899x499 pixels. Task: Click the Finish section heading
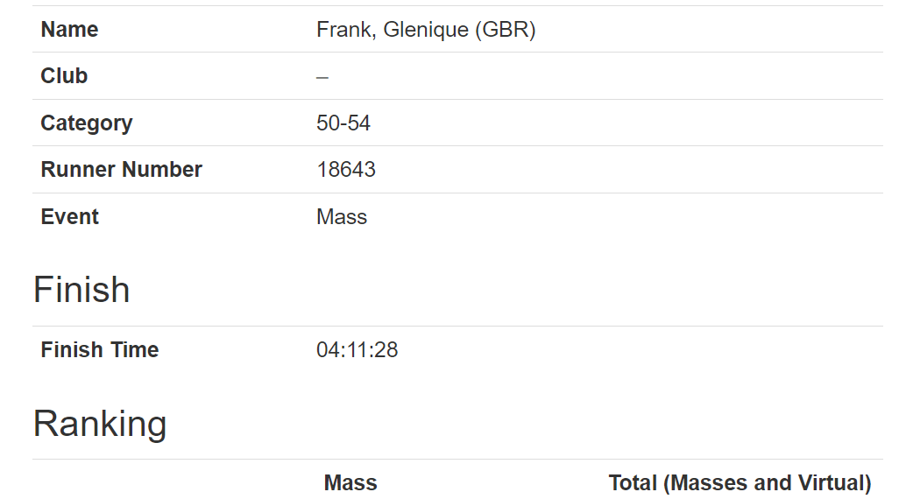coord(81,289)
